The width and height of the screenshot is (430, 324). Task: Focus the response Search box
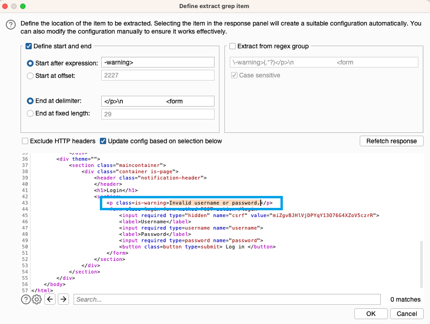click(227, 299)
